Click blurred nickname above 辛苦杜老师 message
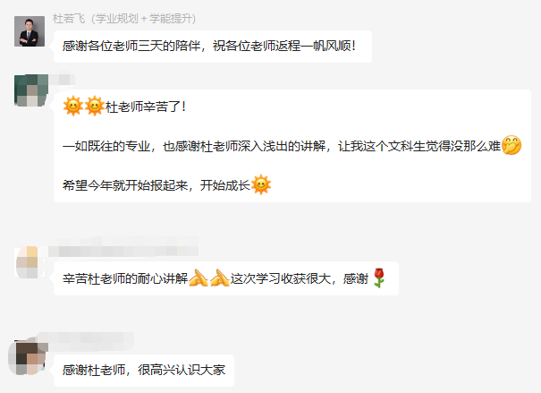Image resolution: width=541 pixels, height=393 pixels. click(x=123, y=246)
